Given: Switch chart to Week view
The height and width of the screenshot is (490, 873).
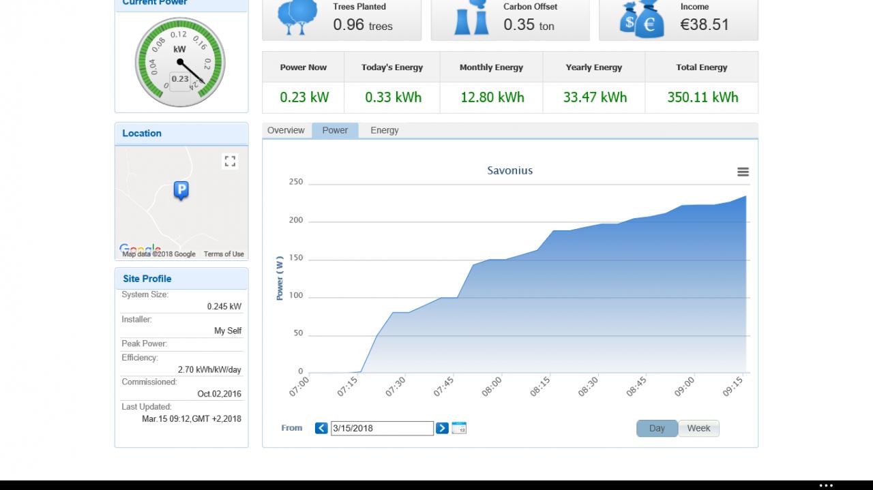Looking at the screenshot, I should 698,428.
